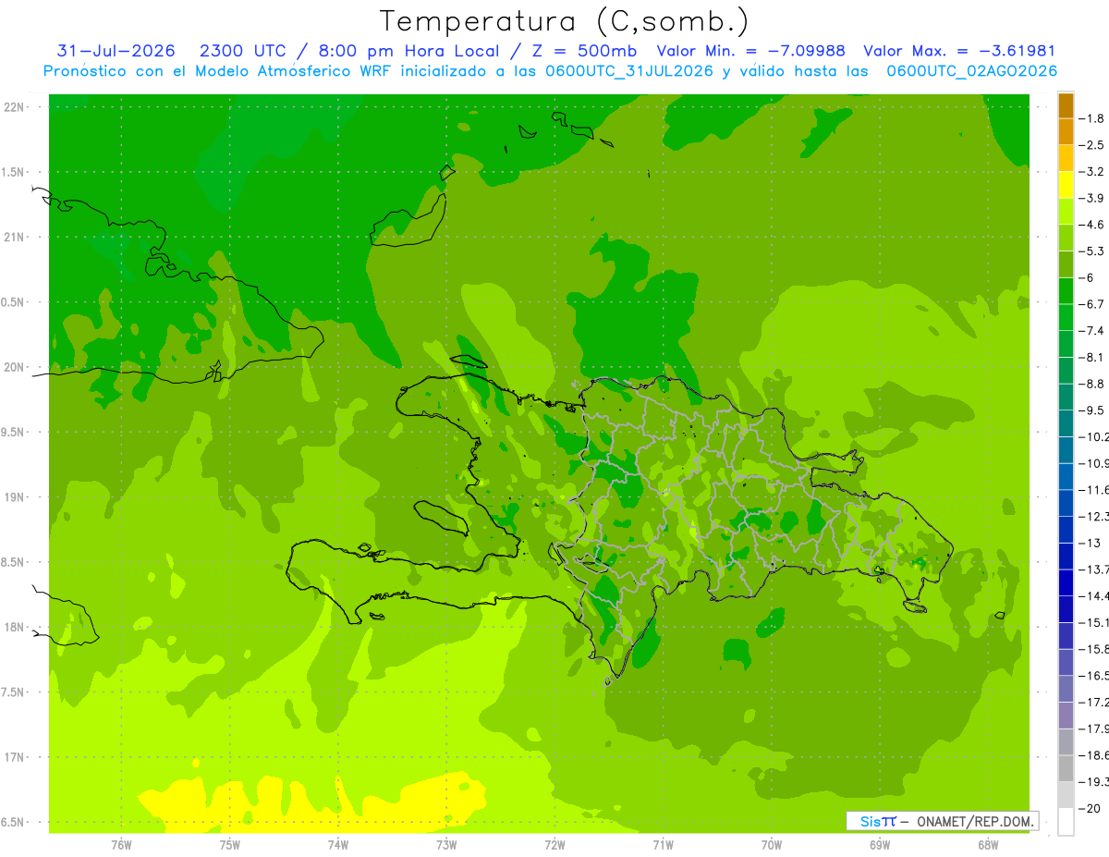
Task: Click the blue swatch between -13 and -13.7
Action: (x=1066, y=557)
